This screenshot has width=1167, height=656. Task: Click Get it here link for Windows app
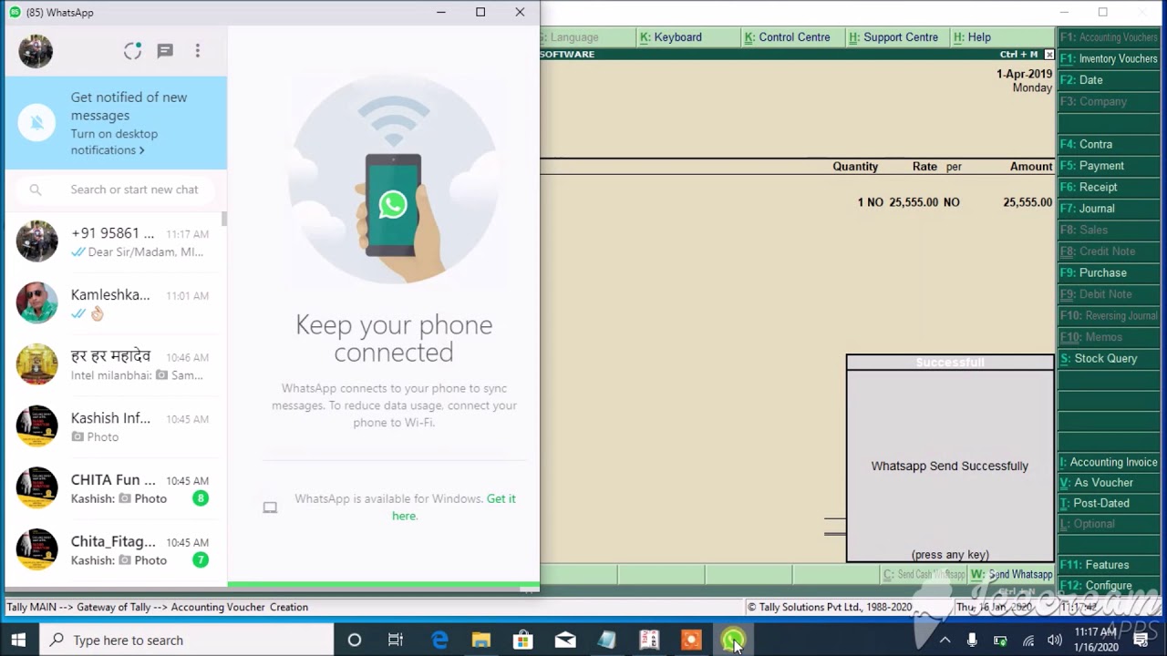point(454,507)
